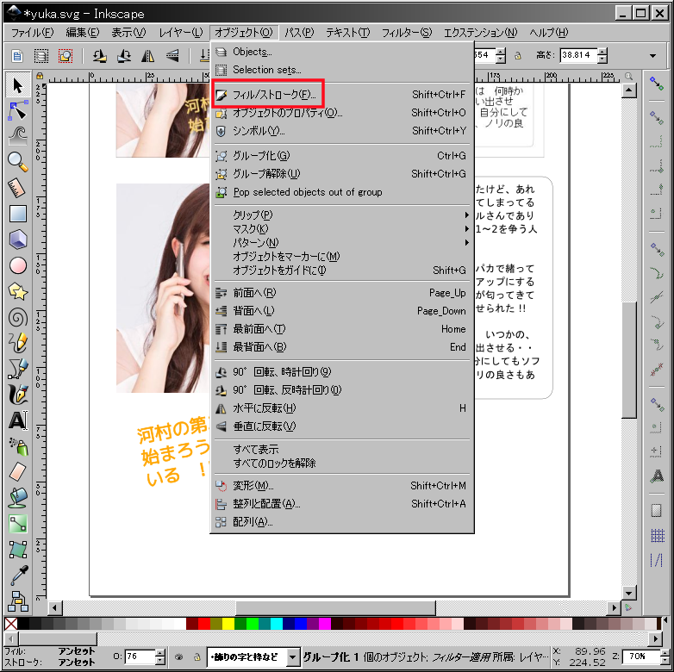Viewport: 674px width, 672px height.
Task: Select the 3D Box tool
Action: point(17,240)
